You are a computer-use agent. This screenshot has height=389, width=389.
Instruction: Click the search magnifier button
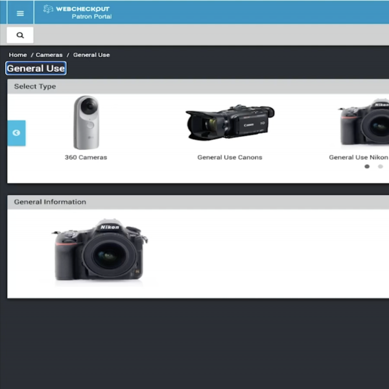20,35
